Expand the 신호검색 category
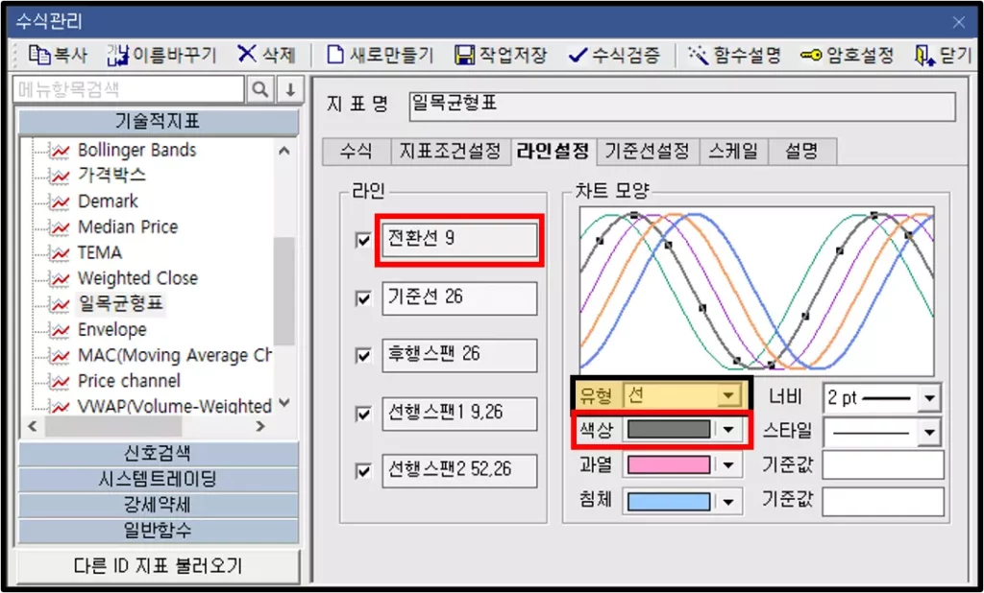Screen dimensions: 984x593 click(159, 453)
